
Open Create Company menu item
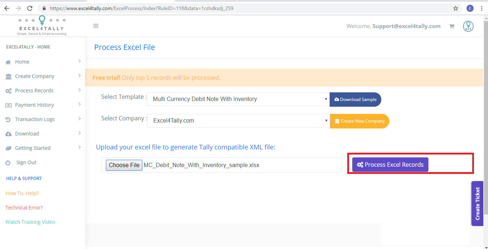[35, 76]
